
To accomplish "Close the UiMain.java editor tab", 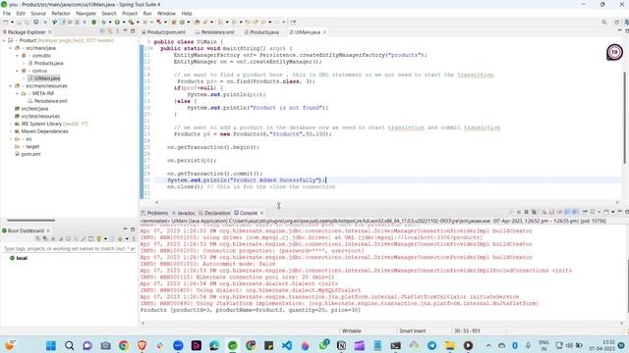I will coord(324,32).
